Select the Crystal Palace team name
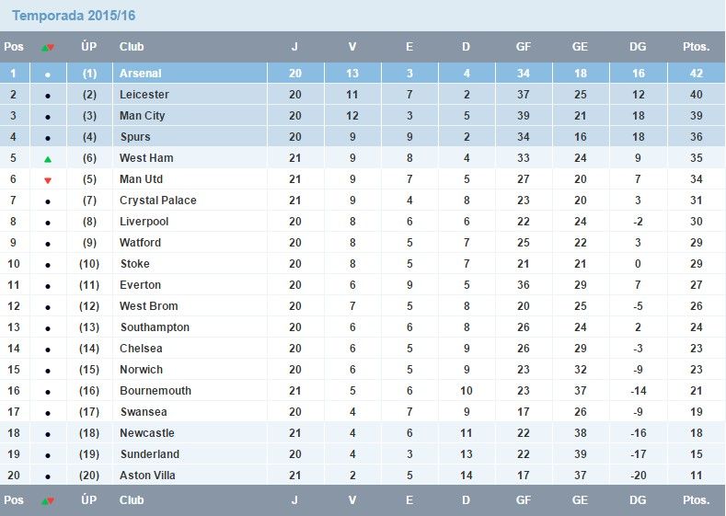The width and height of the screenshot is (726, 516). click(x=157, y=201)
